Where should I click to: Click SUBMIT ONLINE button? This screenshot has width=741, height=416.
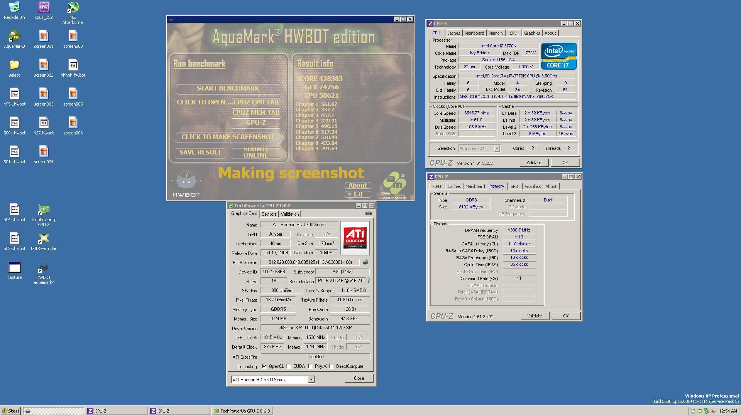tap(256, 153)
